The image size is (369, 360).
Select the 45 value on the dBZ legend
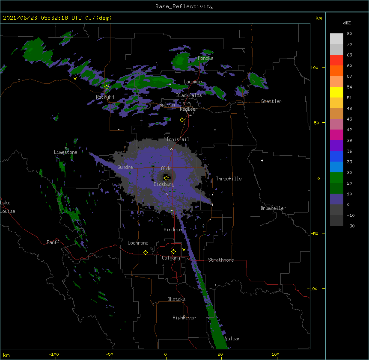[x=349, y=119]
